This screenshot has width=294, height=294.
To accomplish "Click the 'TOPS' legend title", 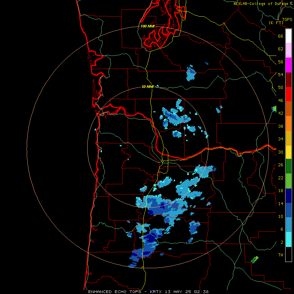I will coord(287,19).
